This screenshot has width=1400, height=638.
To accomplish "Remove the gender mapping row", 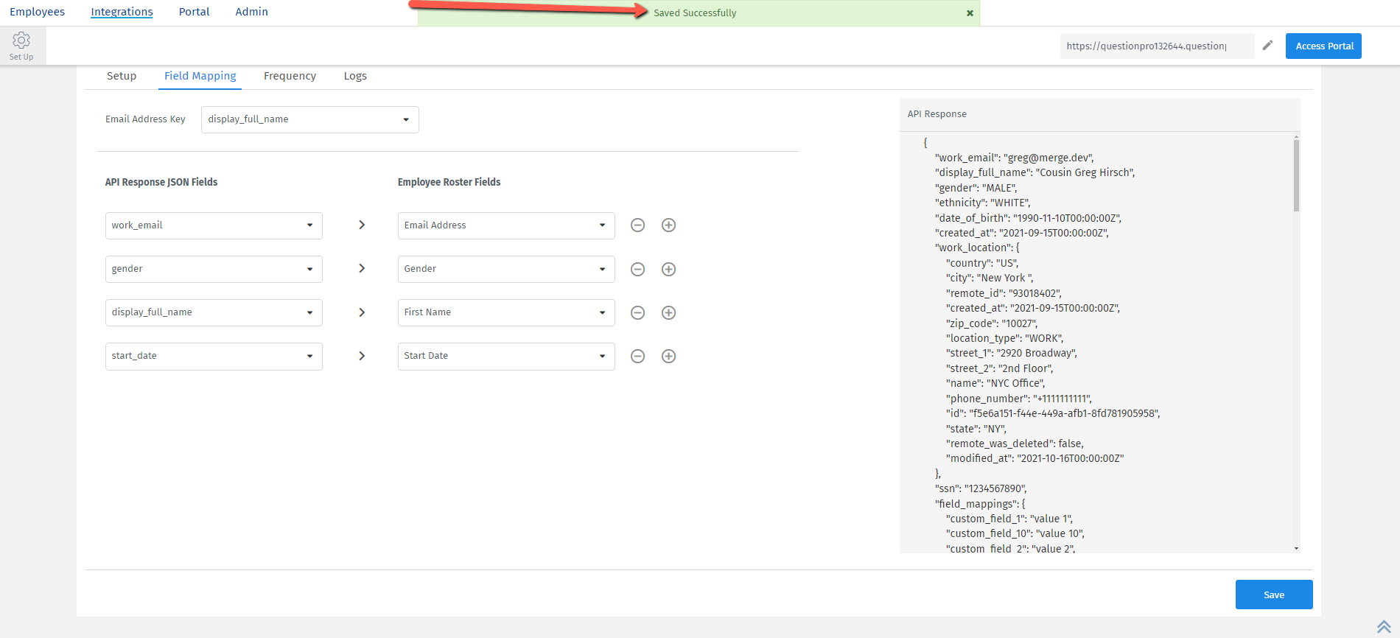I will tap(638, 269).
